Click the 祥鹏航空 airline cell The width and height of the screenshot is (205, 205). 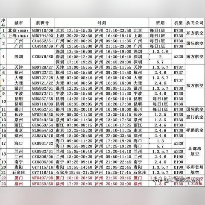click(x=195, y=130)
